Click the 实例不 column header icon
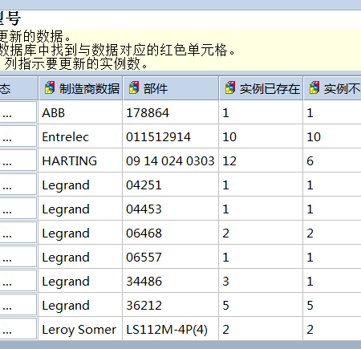The width and height of the screenshot is (361, 349). point(314,87)
